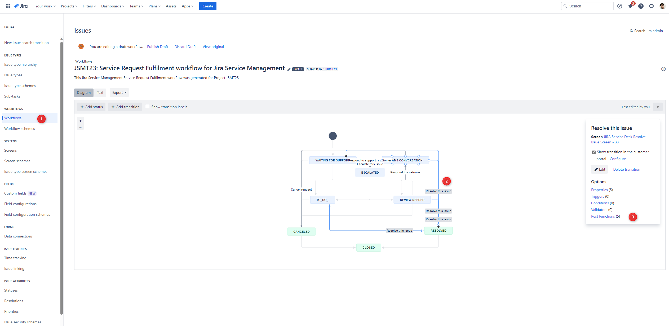Zoom in the diagram with plus button
The width and height of the screenshot is (669, 326).
(x=81, y=121)
